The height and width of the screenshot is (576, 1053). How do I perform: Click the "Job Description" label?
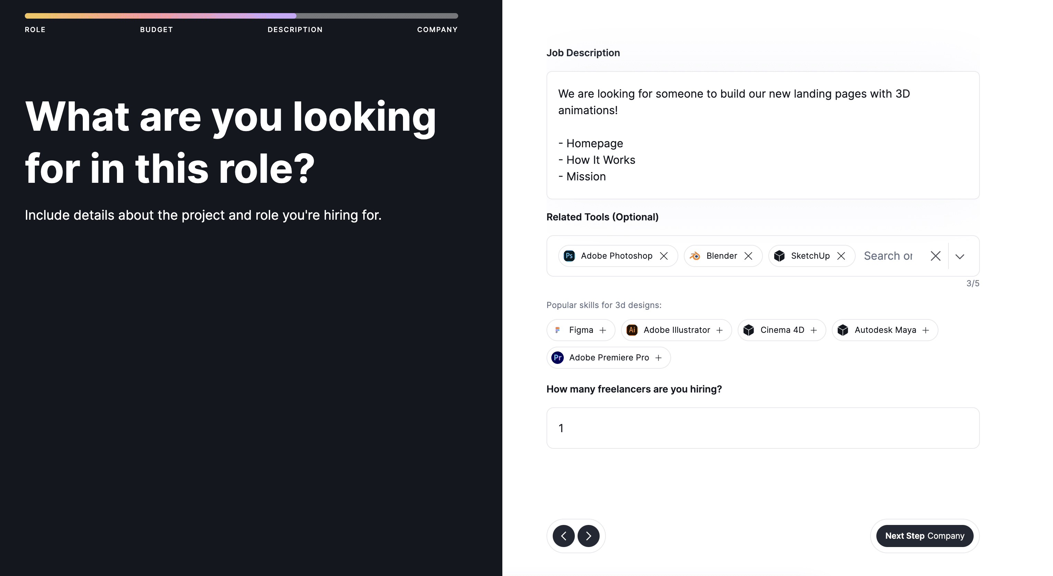(583, 53)
